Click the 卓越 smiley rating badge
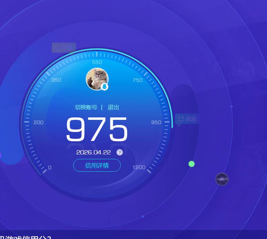 187,119
